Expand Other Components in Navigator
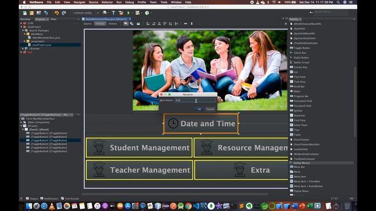Image resolution: width=376 pixels, height=211 pixels. coord(22,122)
